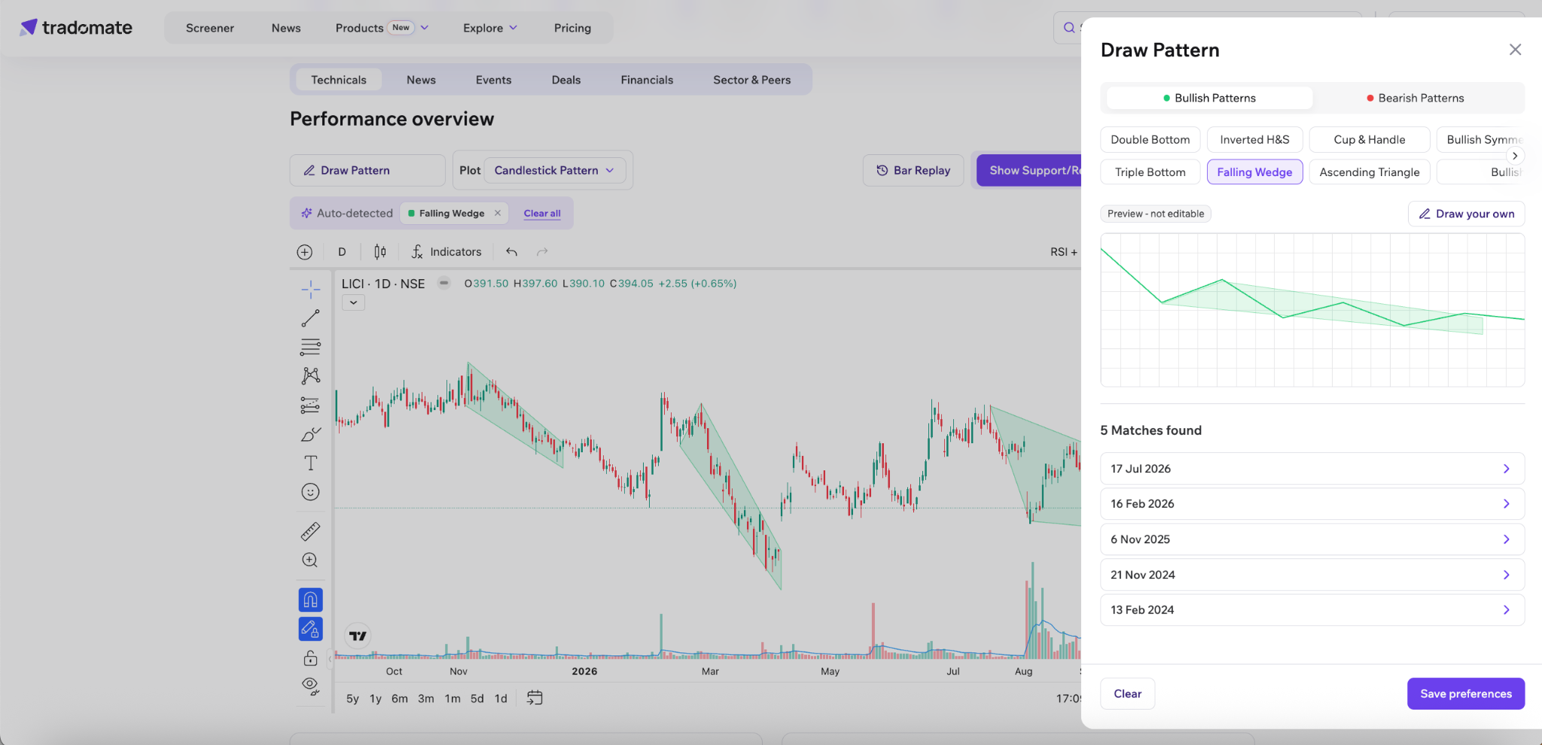Click the Clear all link
This screenshot has height=745, width=1542.
coord(542,214)
